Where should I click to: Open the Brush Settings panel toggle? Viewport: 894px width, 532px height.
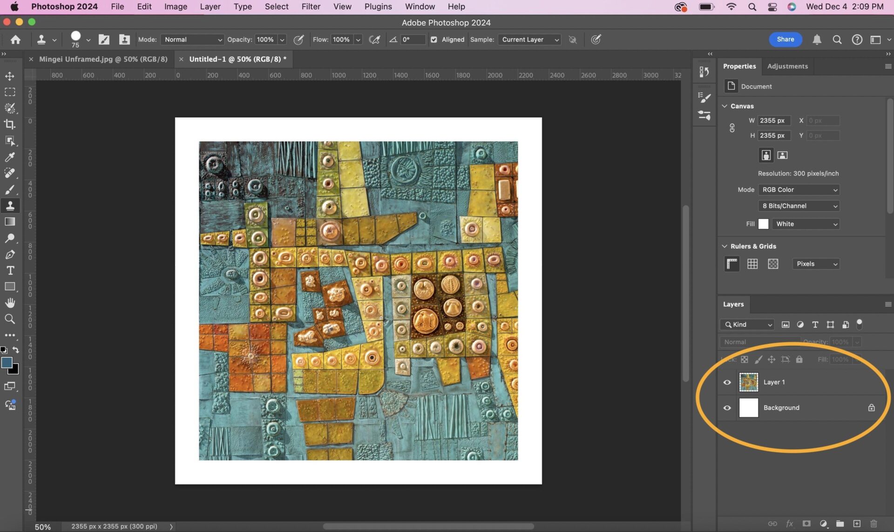coord(104,40)
